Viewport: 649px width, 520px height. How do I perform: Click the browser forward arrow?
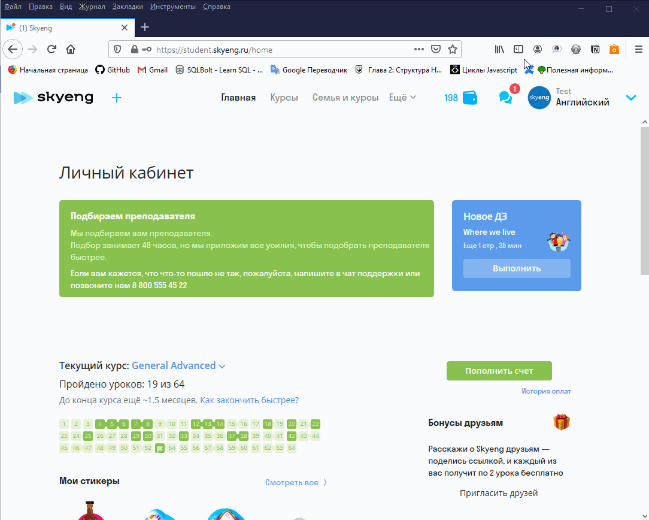click(x=32, y=49)
